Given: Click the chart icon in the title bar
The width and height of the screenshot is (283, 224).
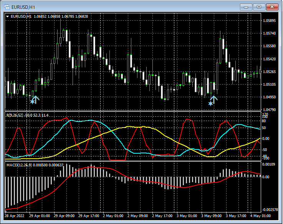Looking at the screenshot, I should coord(7,7).
